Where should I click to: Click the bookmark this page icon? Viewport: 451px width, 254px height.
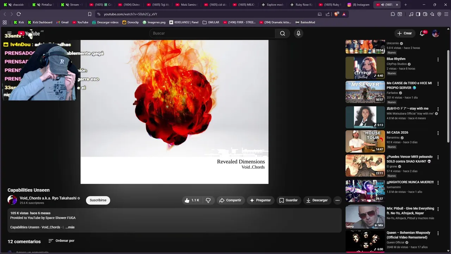[89, 14]
